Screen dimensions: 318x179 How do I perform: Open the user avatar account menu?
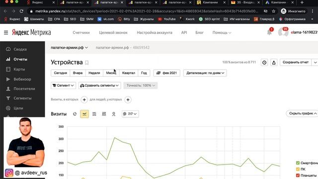(x=283, y=32)
